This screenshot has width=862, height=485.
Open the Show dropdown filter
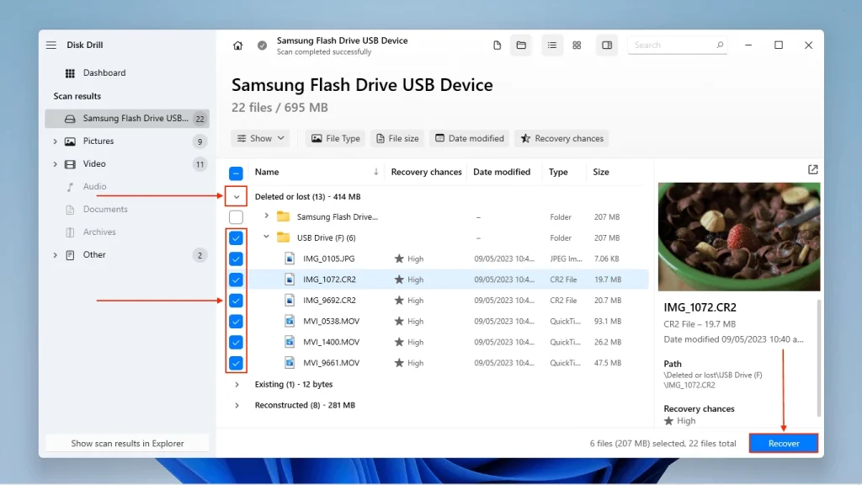pos(261,138)
